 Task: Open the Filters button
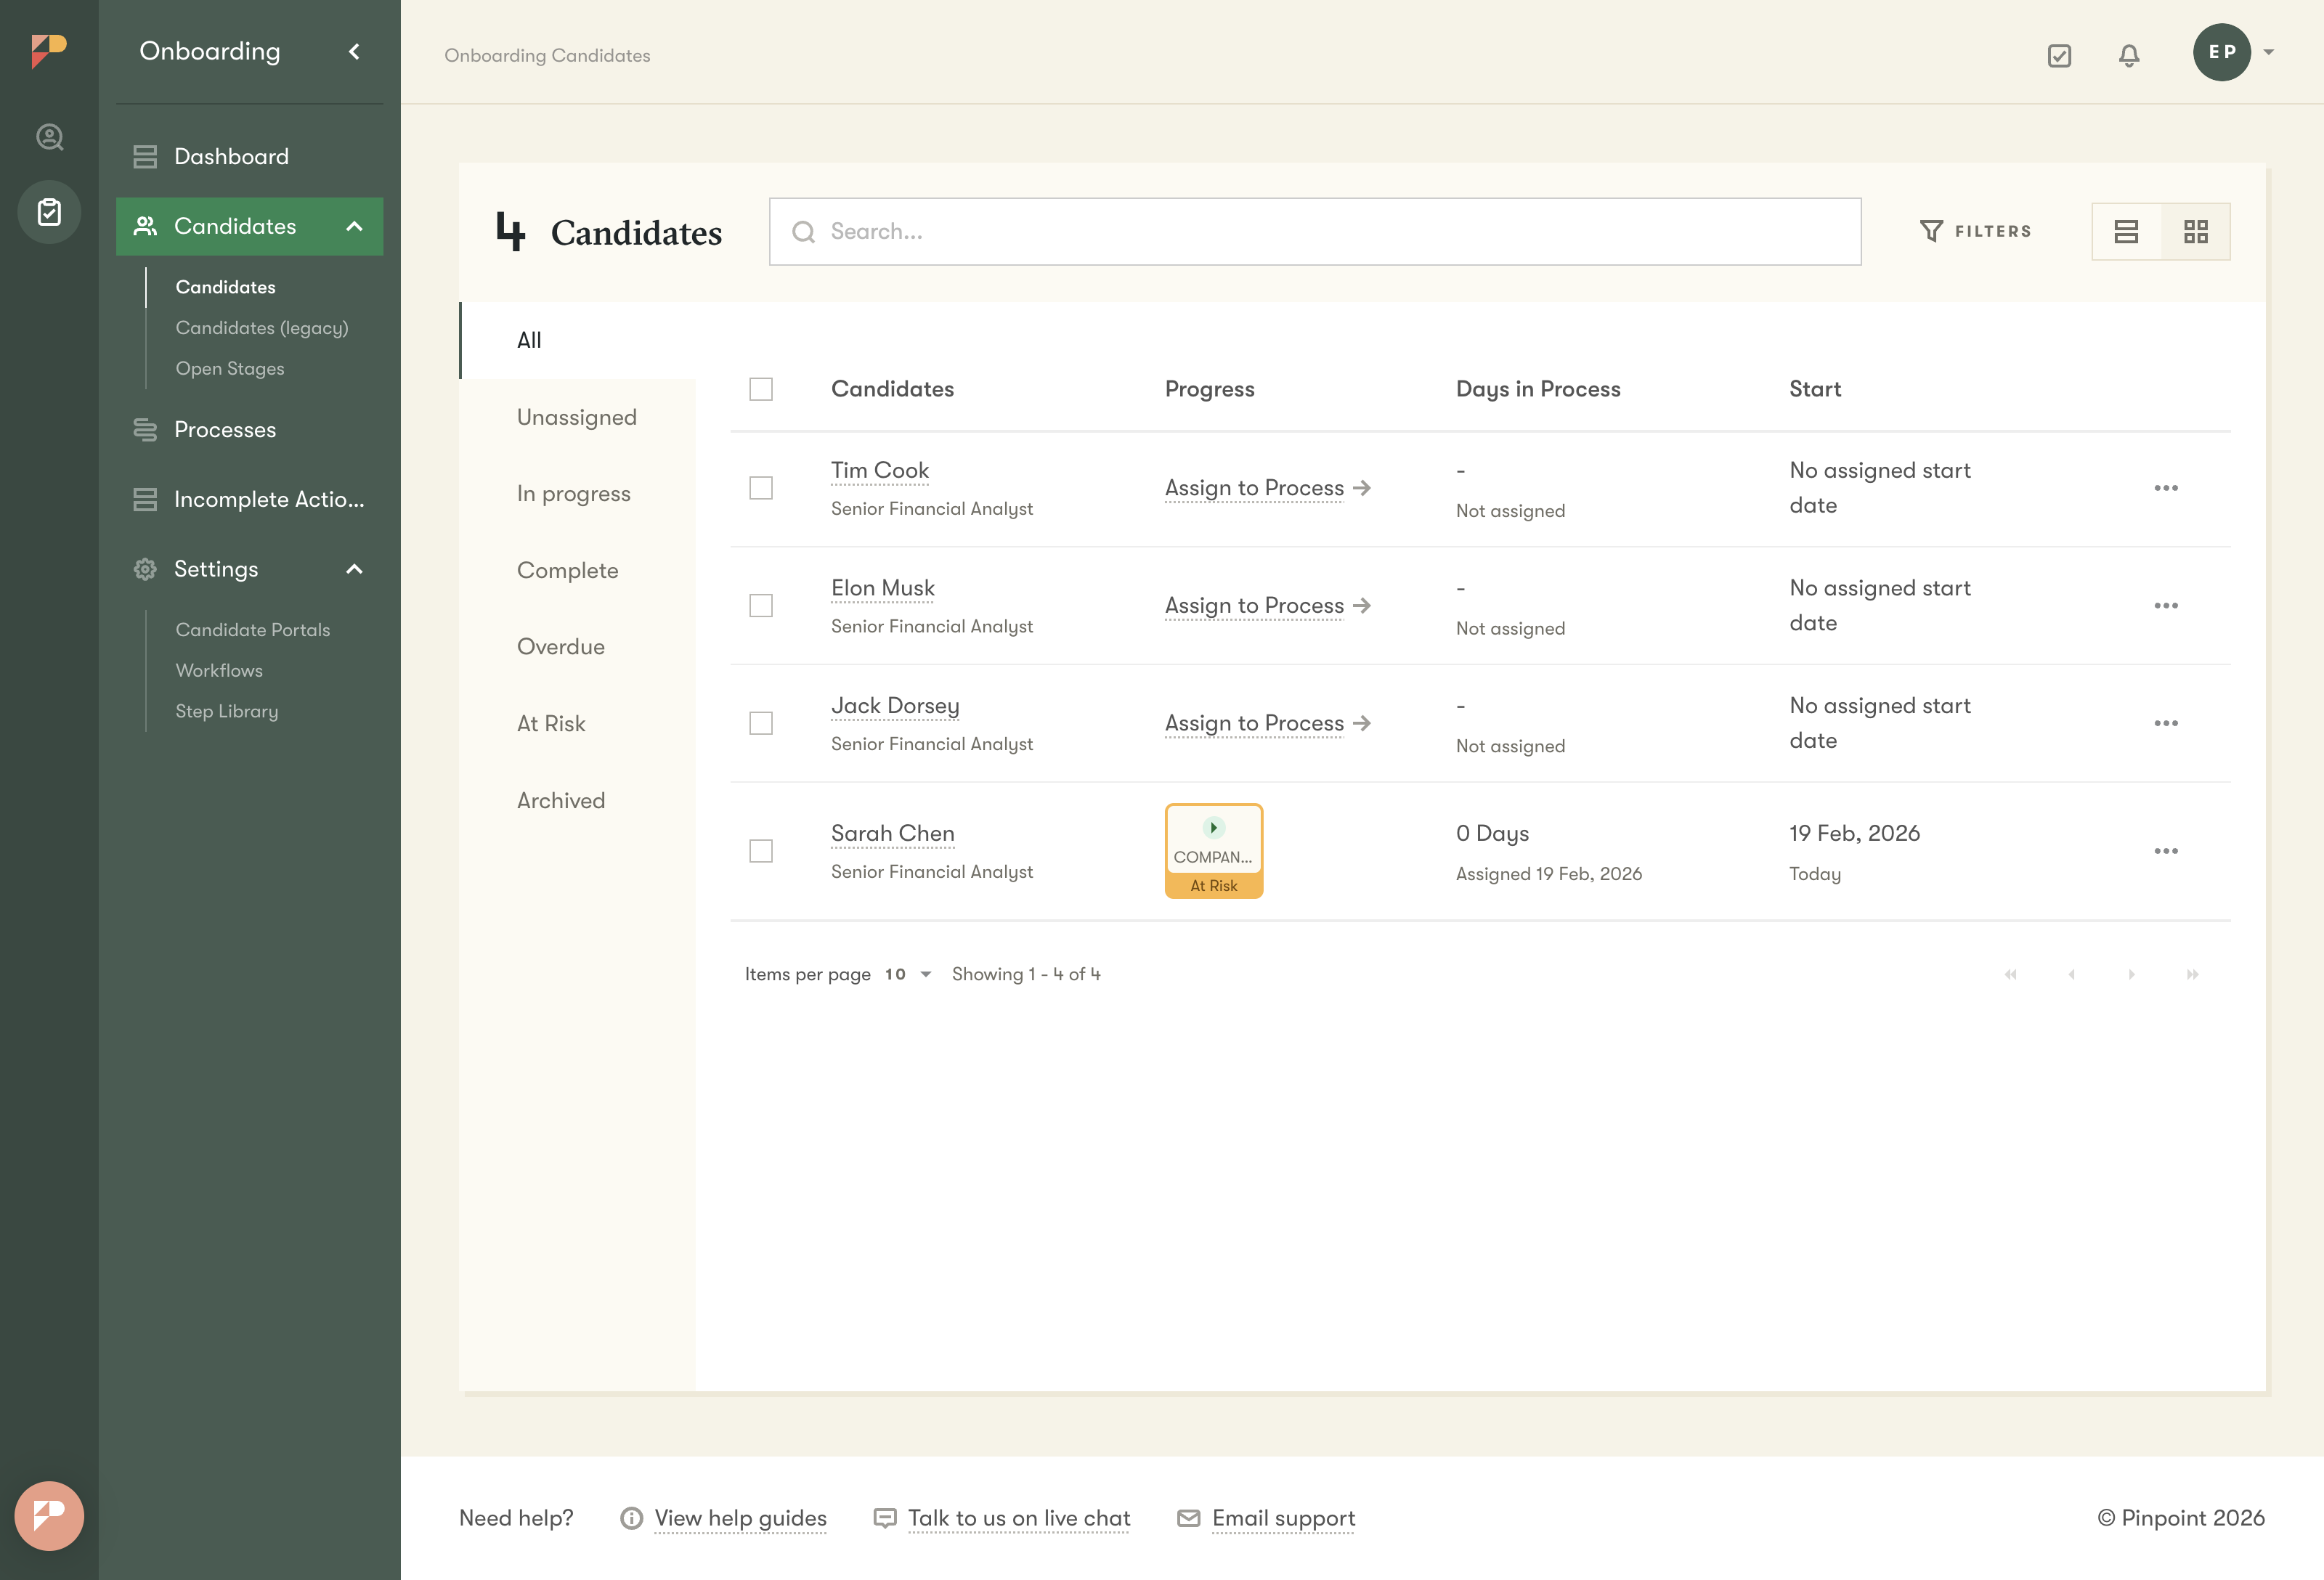tap(1975, 231)
